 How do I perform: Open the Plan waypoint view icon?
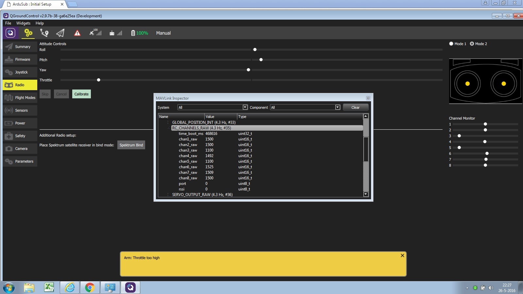coord(44,33)
